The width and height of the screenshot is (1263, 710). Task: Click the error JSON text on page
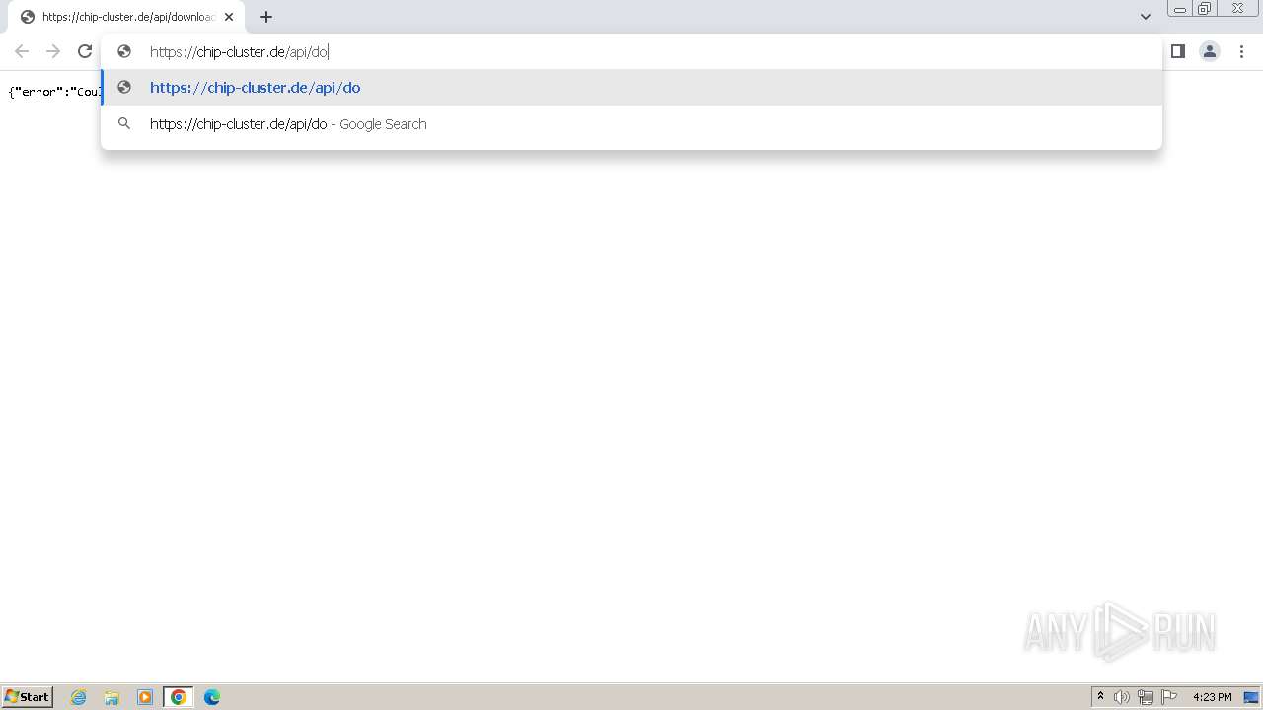click(x=54, y=92)
